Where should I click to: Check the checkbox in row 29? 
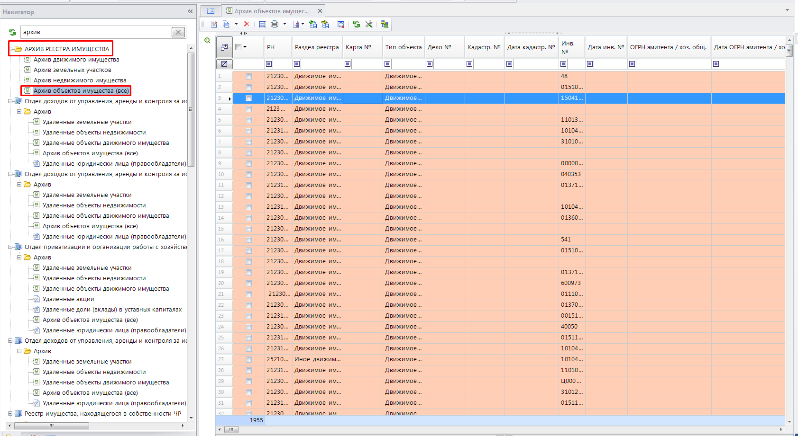click(248, 381)
